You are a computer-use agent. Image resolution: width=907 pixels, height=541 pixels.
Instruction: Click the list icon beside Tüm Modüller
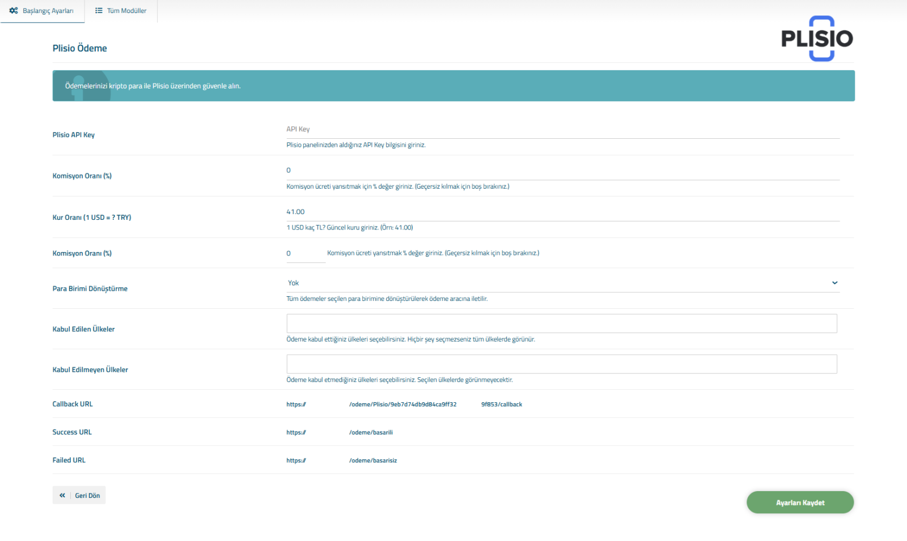pos(99,11)
